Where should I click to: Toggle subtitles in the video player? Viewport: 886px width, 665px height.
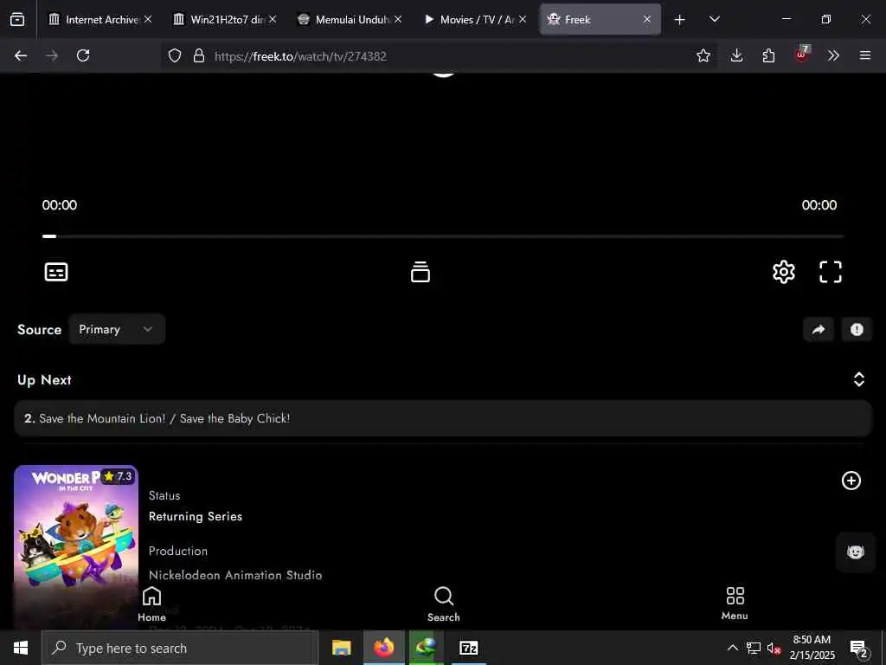click(x=56, y=272)
